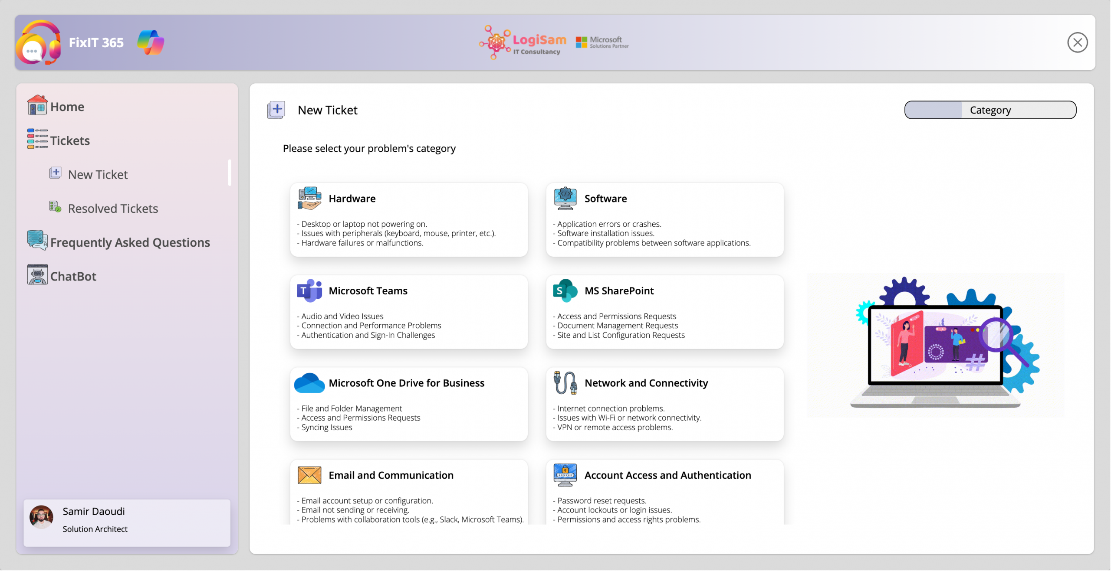
Task: Click the Microsoft Teams icon
Action: pyautogui.click(x=309, y=290)
